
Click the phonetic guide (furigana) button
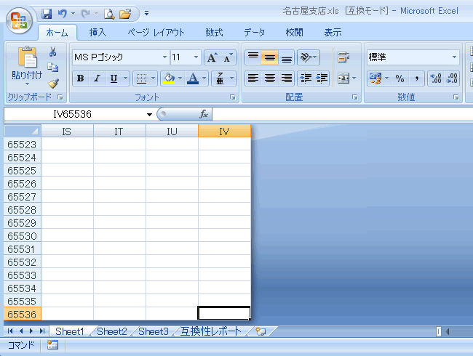(220, 78)
